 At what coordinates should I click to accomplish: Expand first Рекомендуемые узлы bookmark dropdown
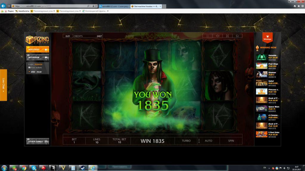coord(54,11)
